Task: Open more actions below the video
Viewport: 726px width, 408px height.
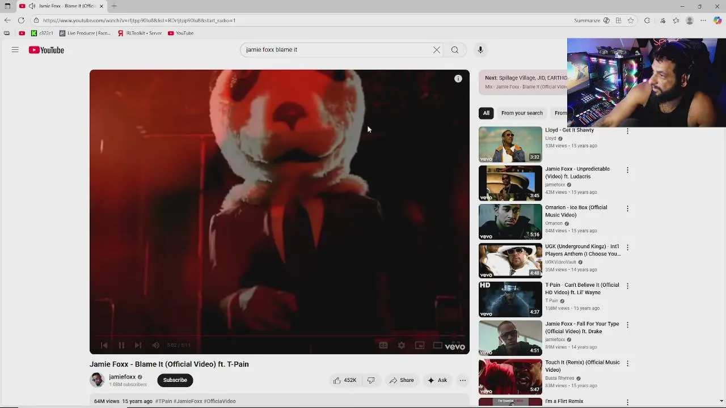Action: [463, 380]
